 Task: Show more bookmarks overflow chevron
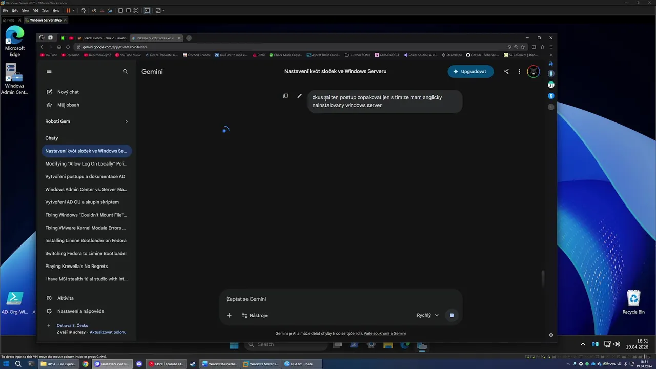click(551, 55)
